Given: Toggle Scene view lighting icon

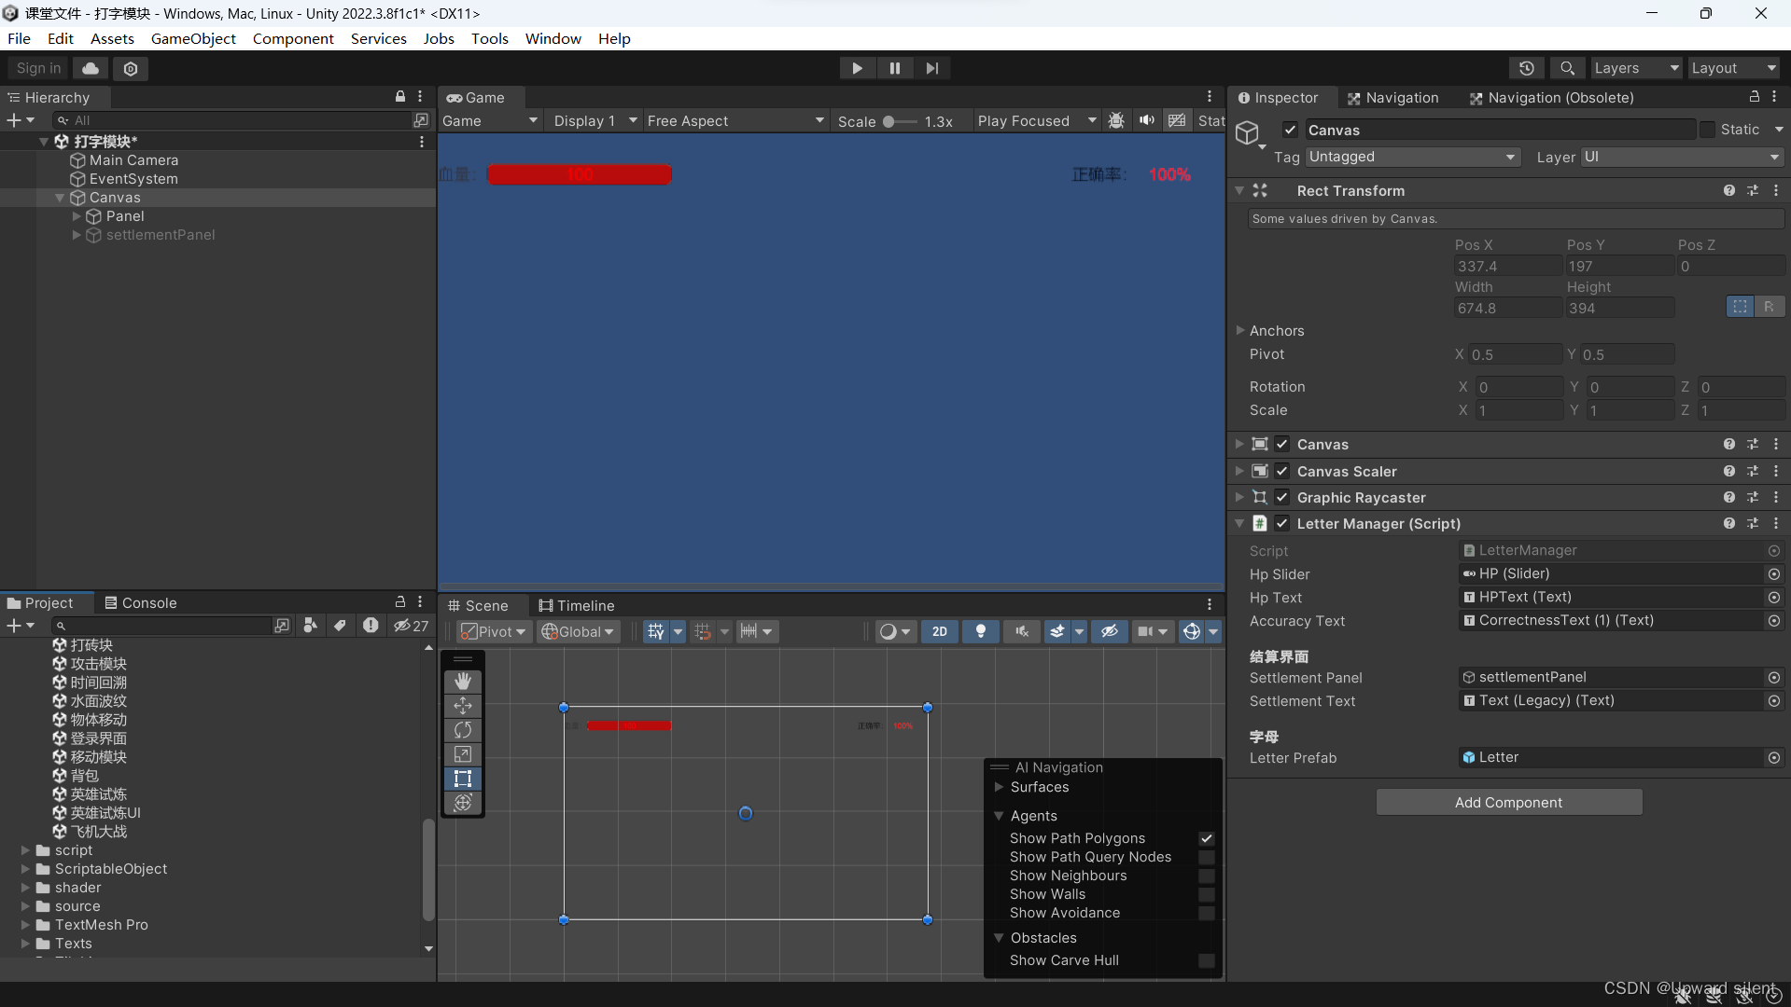Looking at the screenshot, I should [x=980, y=631].
